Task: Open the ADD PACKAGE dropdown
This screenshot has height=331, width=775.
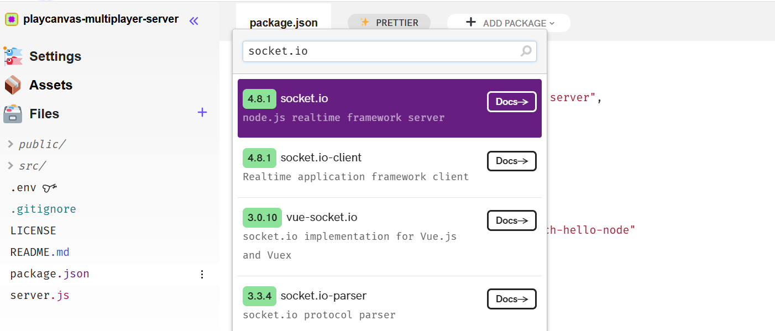Action: [x=509, y=23]
